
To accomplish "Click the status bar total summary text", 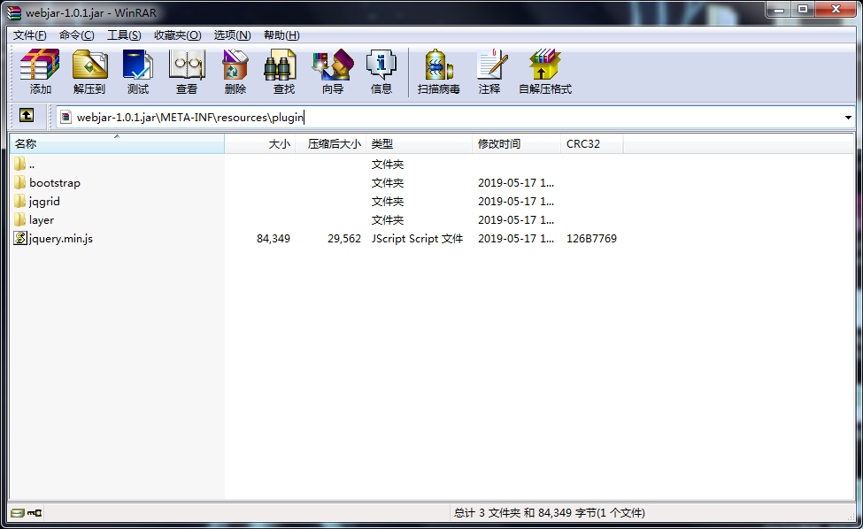I will [x=550, y=512].
